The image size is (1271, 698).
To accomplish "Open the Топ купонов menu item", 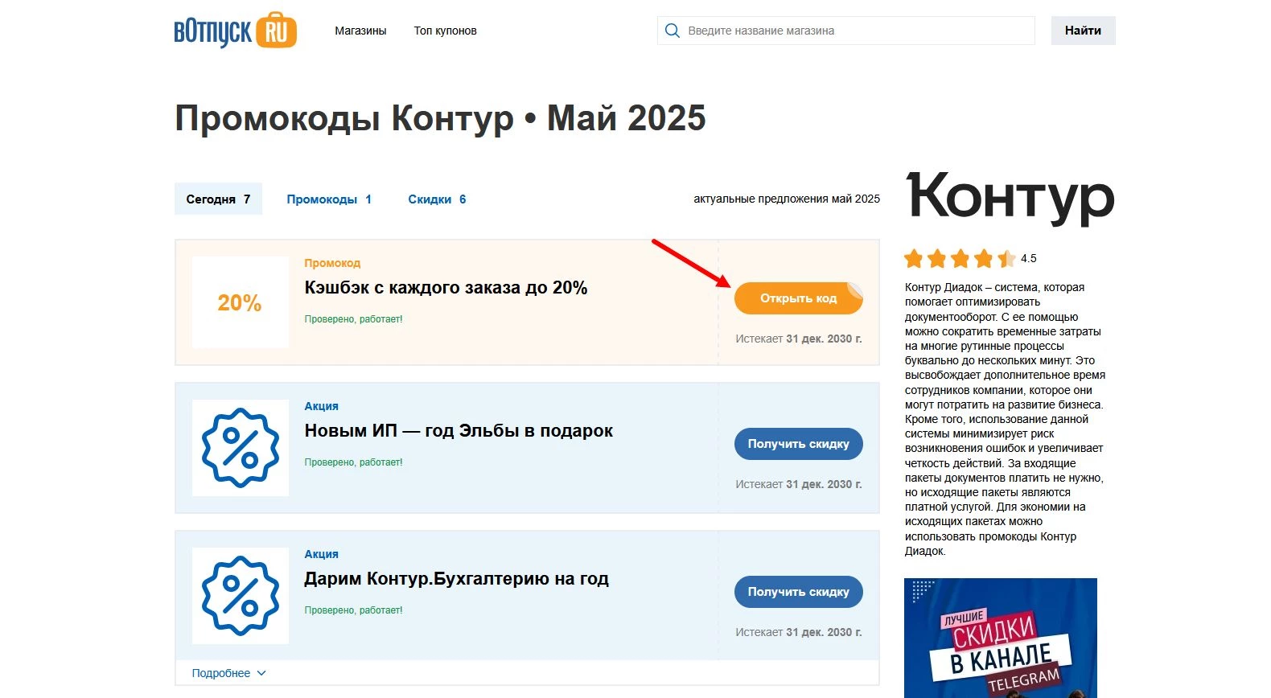I will point(444,31).
